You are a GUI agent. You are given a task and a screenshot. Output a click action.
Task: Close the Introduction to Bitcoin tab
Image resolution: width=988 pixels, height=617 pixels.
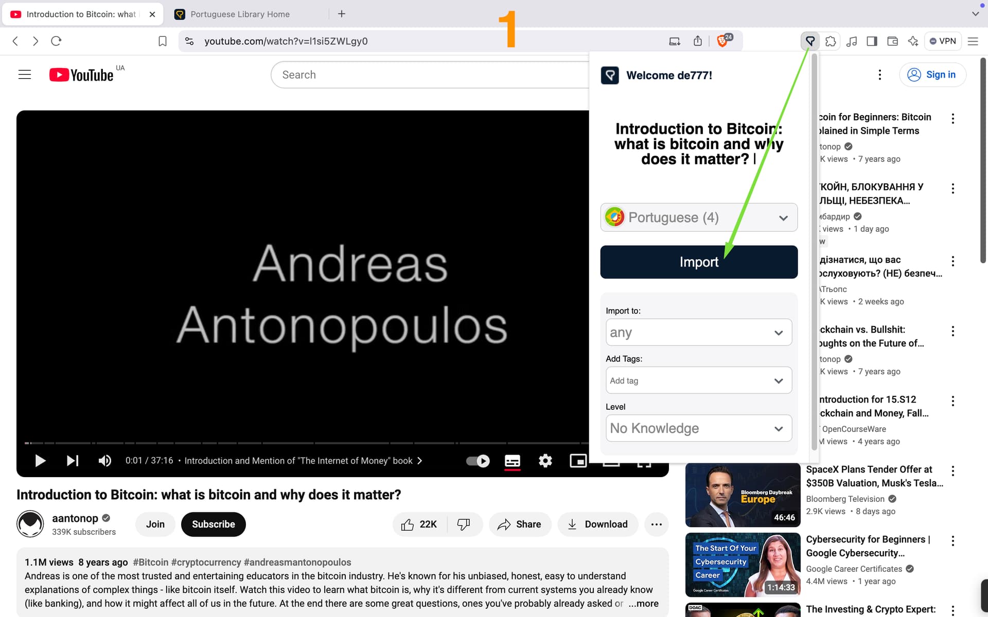[x=152, y=14]
